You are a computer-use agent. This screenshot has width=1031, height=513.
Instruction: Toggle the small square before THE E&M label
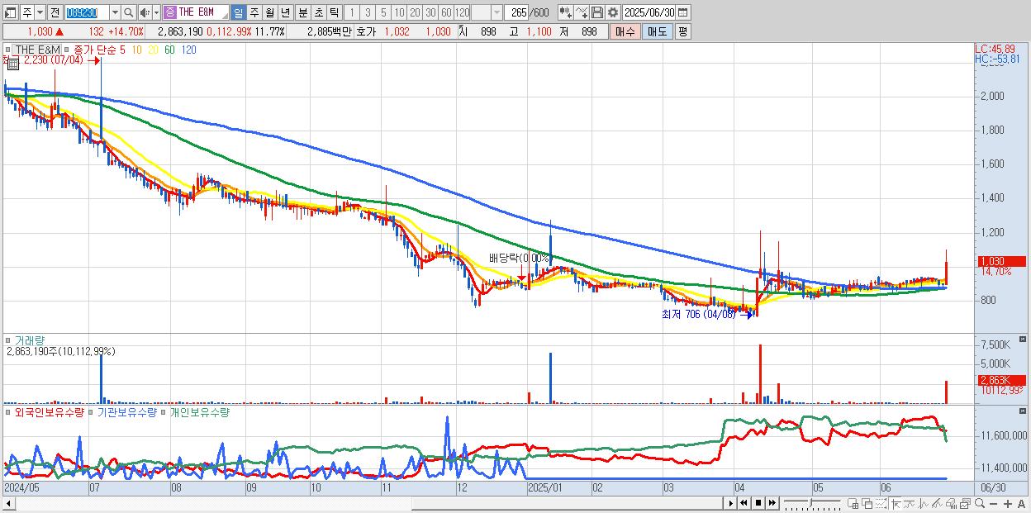coord(8,50)
